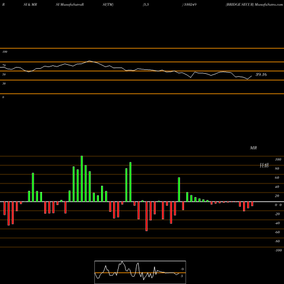Click the 'SI MunafaSutraR' header text

pyautogui.click(x=70, y=5)
